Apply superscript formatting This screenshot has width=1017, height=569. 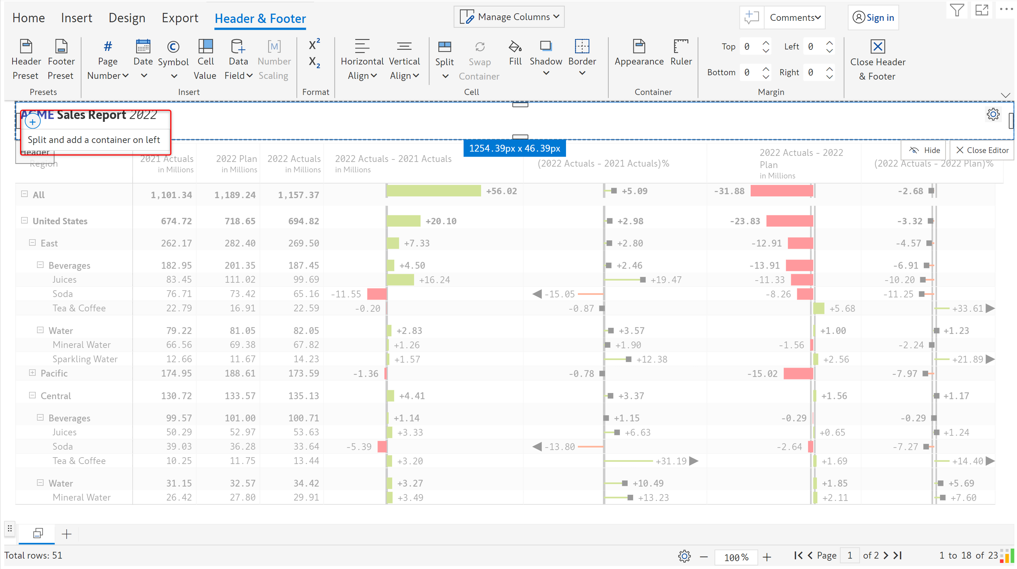pos(314,44)
